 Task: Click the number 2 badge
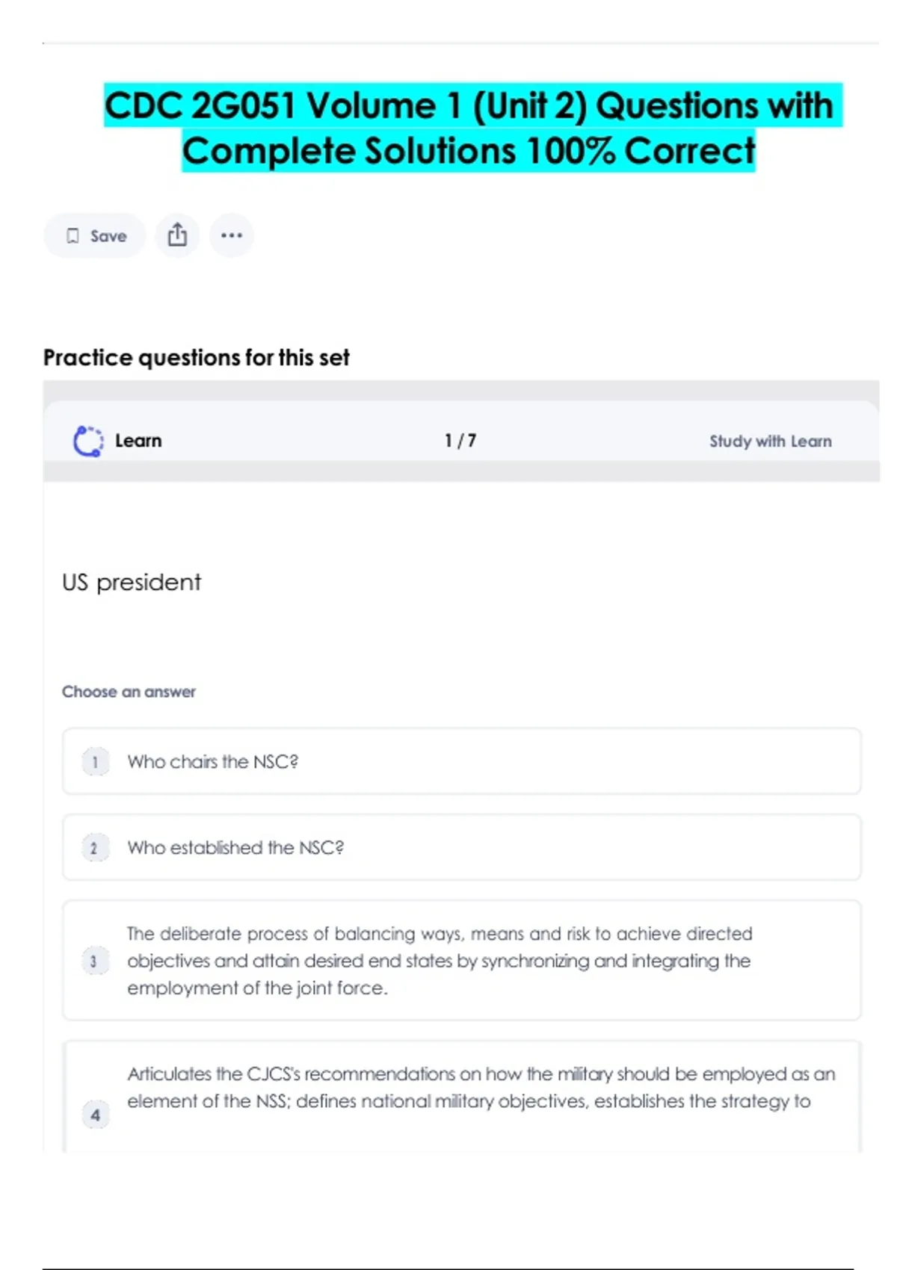tap(95, 848)
